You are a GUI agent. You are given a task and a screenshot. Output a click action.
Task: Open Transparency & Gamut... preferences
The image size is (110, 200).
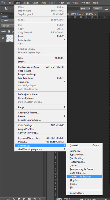[x=84, y=169]
